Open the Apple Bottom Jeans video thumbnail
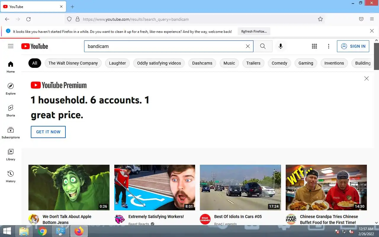379x237 pixels. pos(69,188)
